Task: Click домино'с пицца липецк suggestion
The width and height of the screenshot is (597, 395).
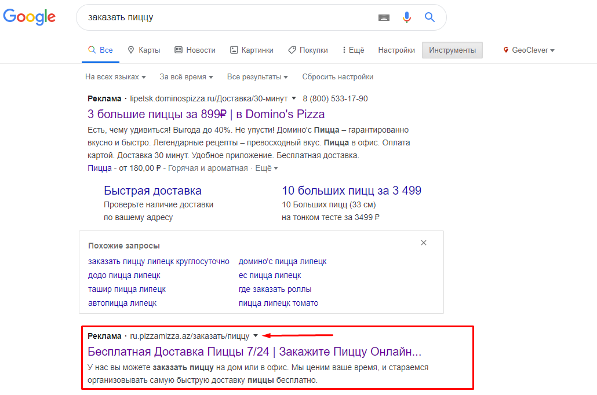Action: tap(282, 261)
